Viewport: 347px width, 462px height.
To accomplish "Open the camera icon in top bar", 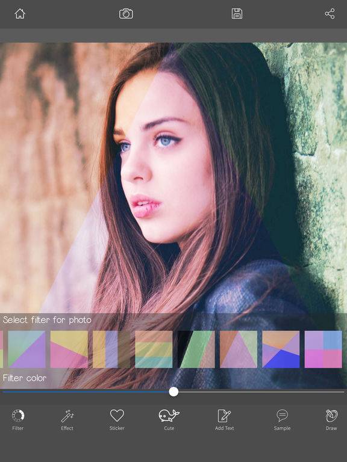I will [126, 14].
